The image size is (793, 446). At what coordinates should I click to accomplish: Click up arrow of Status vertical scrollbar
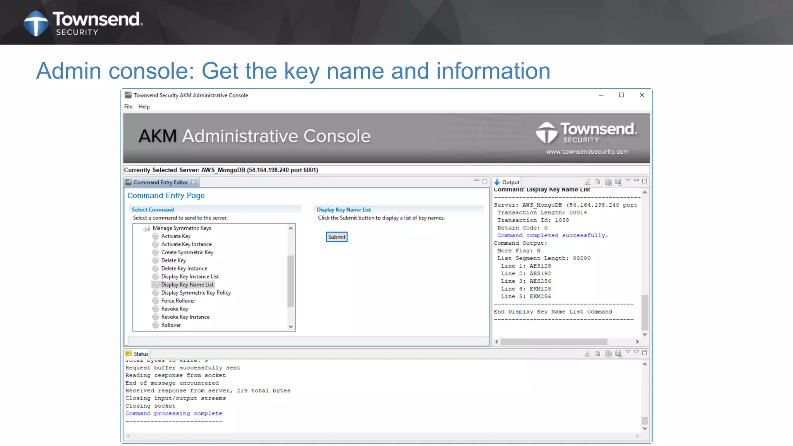pos(645,364)
